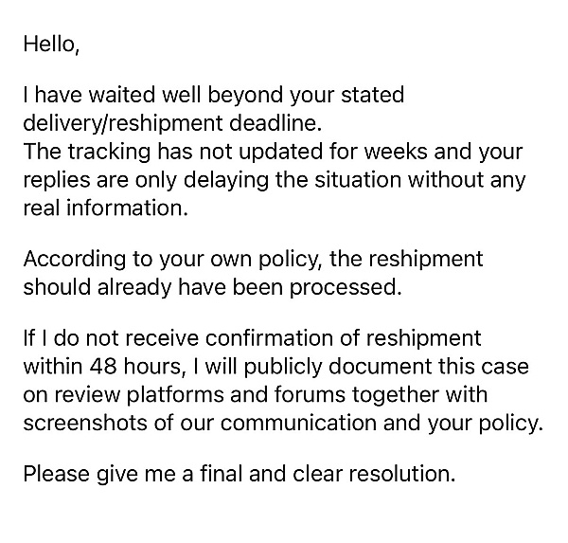Click the word "publicly"

pos(282,367)
